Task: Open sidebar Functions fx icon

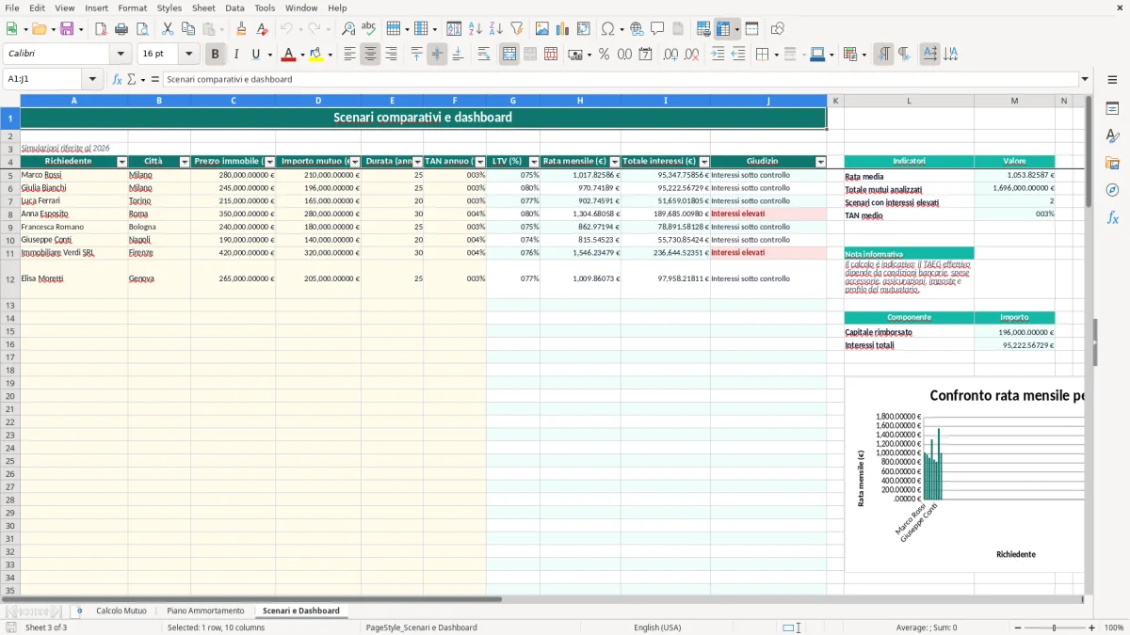Action: pos(1112,217)
